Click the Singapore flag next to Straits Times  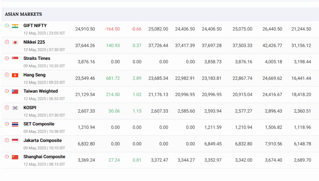15,59
